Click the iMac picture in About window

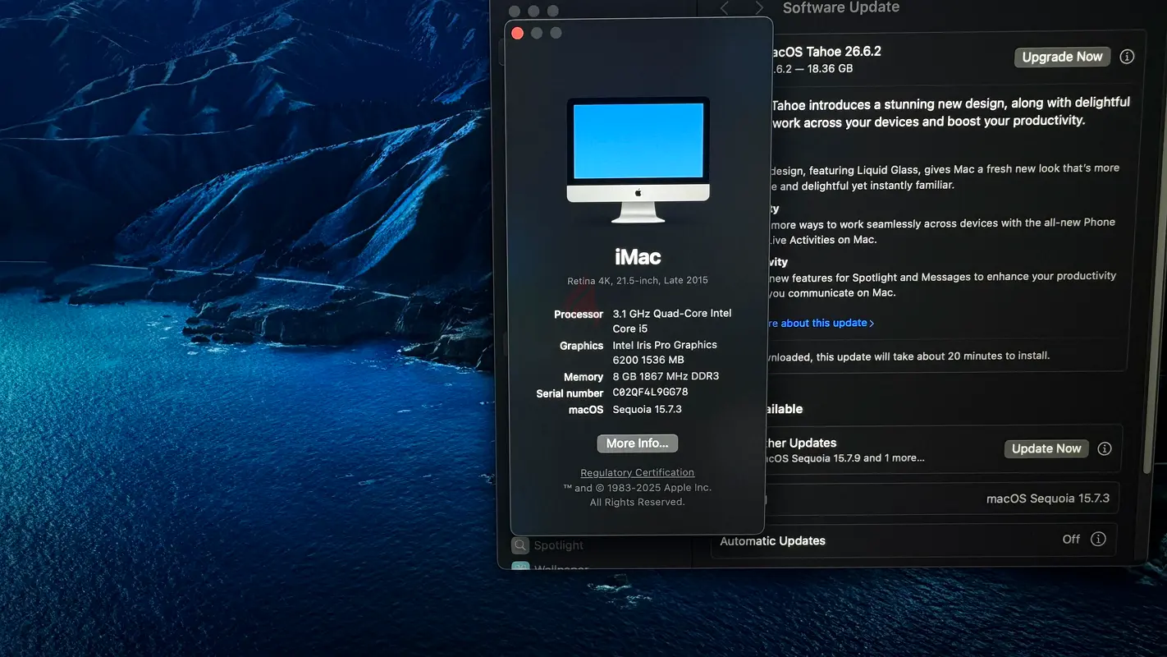point(638,159)
